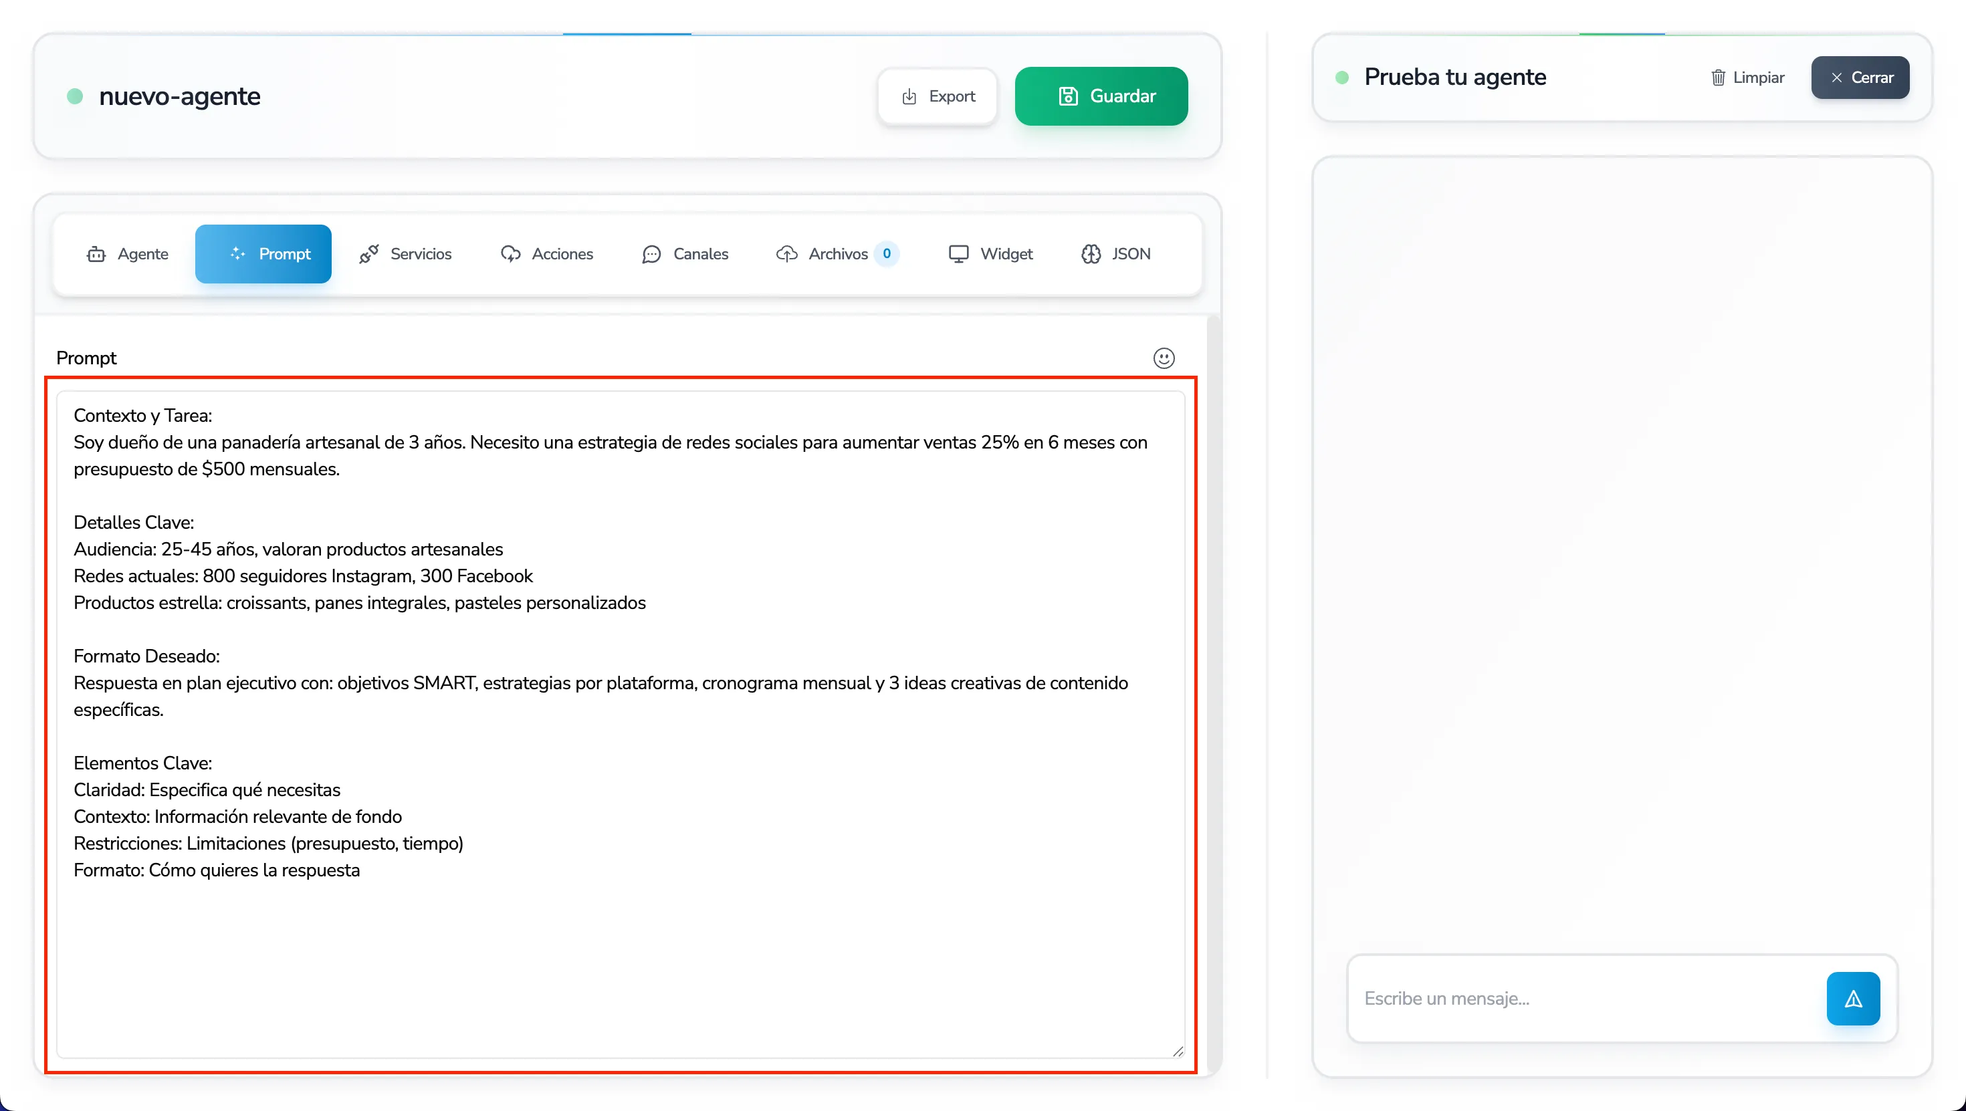The image size is (1966, 1111).
Task: Click the floppy disk icon in Guardar
Action: coord(1068,96)
